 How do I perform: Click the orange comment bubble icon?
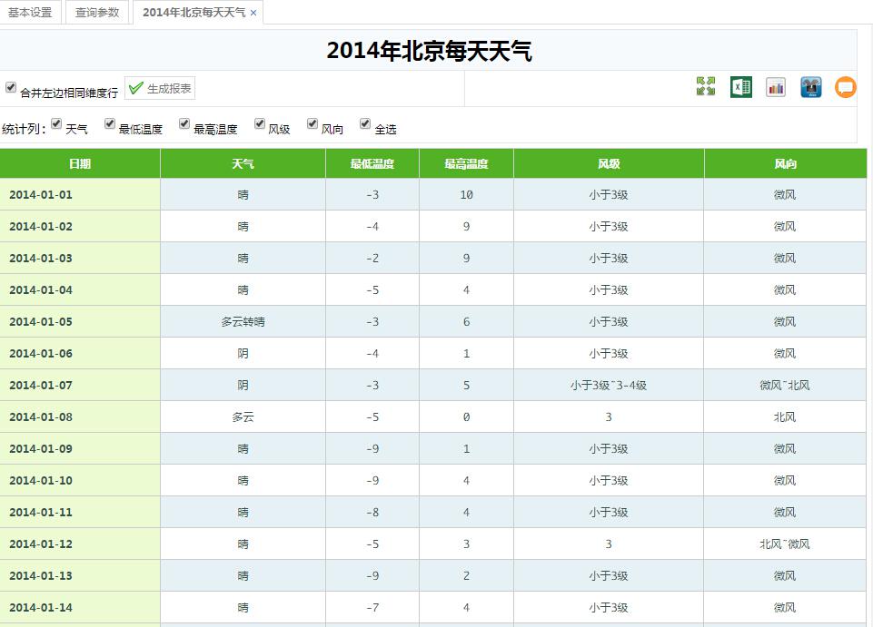tap(845, 87)
